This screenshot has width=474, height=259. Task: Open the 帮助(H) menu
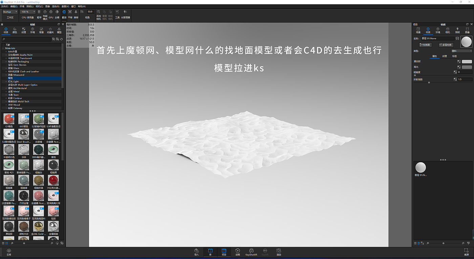point(82,6)
